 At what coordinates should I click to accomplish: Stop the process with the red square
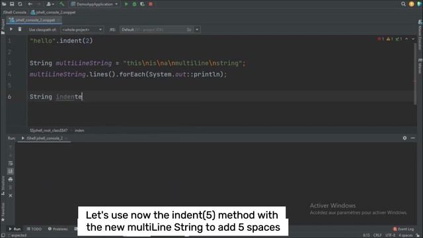(151, 4)
